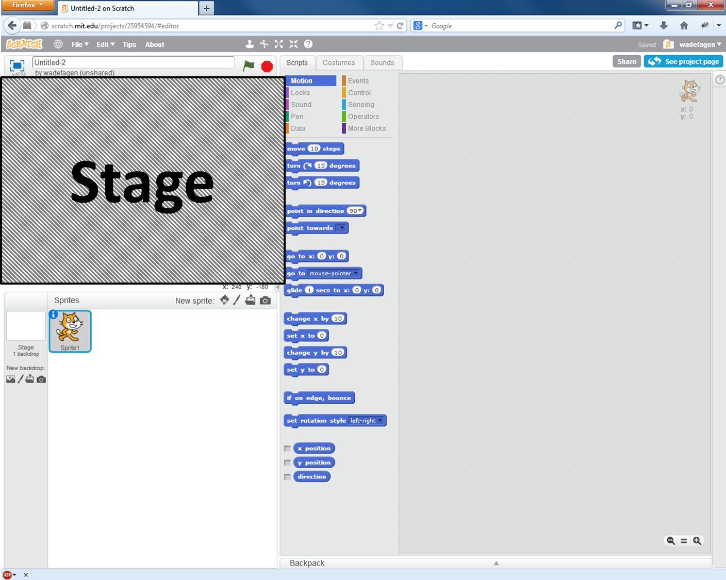Screen dimensions: 726x580
Task: Click the Duplicate stamp tool icon
Action: click(x=250, y=44)
